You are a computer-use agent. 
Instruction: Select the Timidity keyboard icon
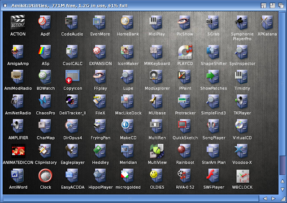pos(242,76)
